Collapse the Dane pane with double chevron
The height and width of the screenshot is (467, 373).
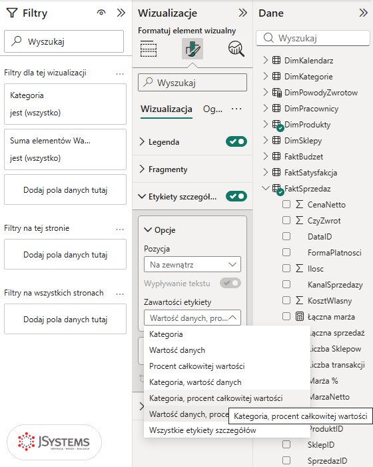coord(363,13)
